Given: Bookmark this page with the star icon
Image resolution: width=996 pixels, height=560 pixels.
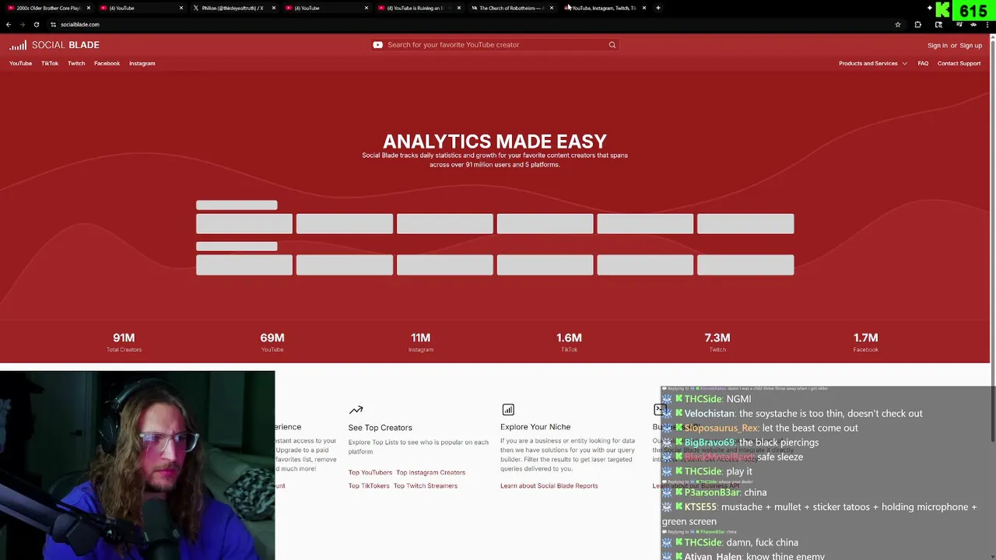Looking at the screenshot, I should coord(898,25).
